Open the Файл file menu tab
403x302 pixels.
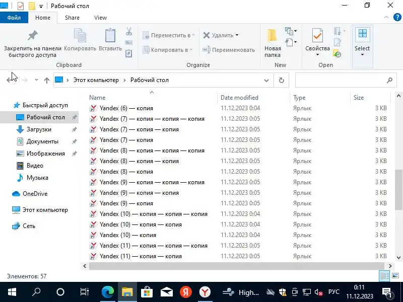click(14, 18)
